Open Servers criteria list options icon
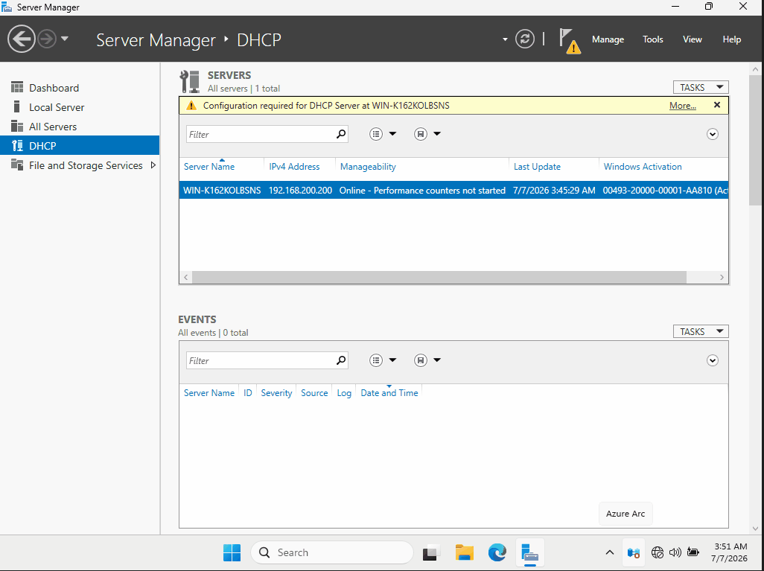This screenshot has width=764, height=571. (375, 134)
